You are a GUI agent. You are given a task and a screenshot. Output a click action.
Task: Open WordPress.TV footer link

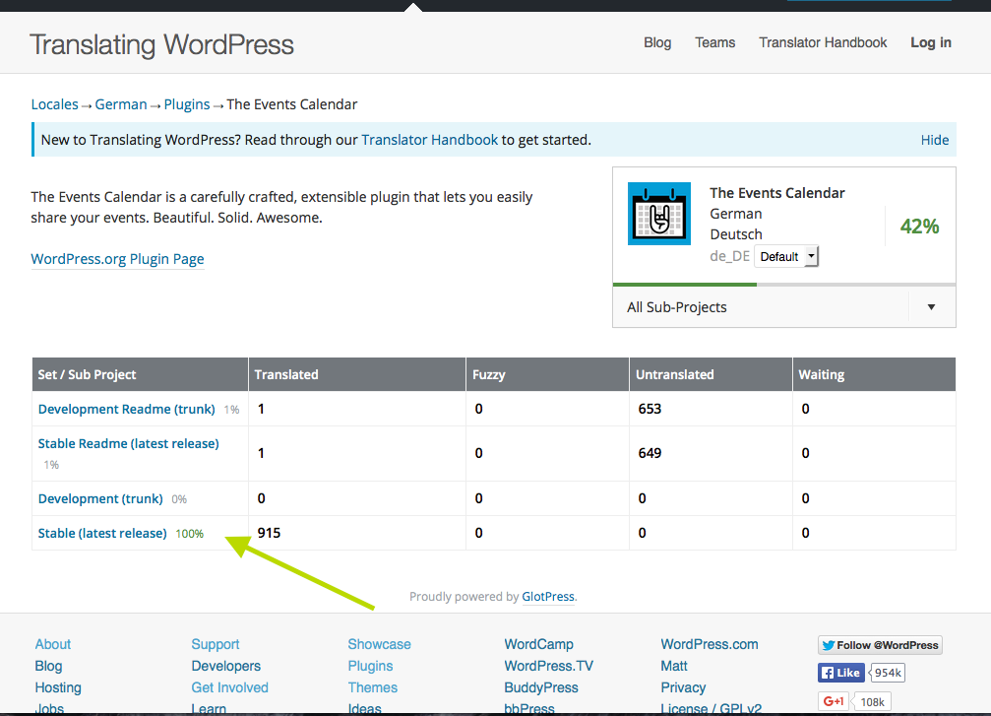click(548, 666)
